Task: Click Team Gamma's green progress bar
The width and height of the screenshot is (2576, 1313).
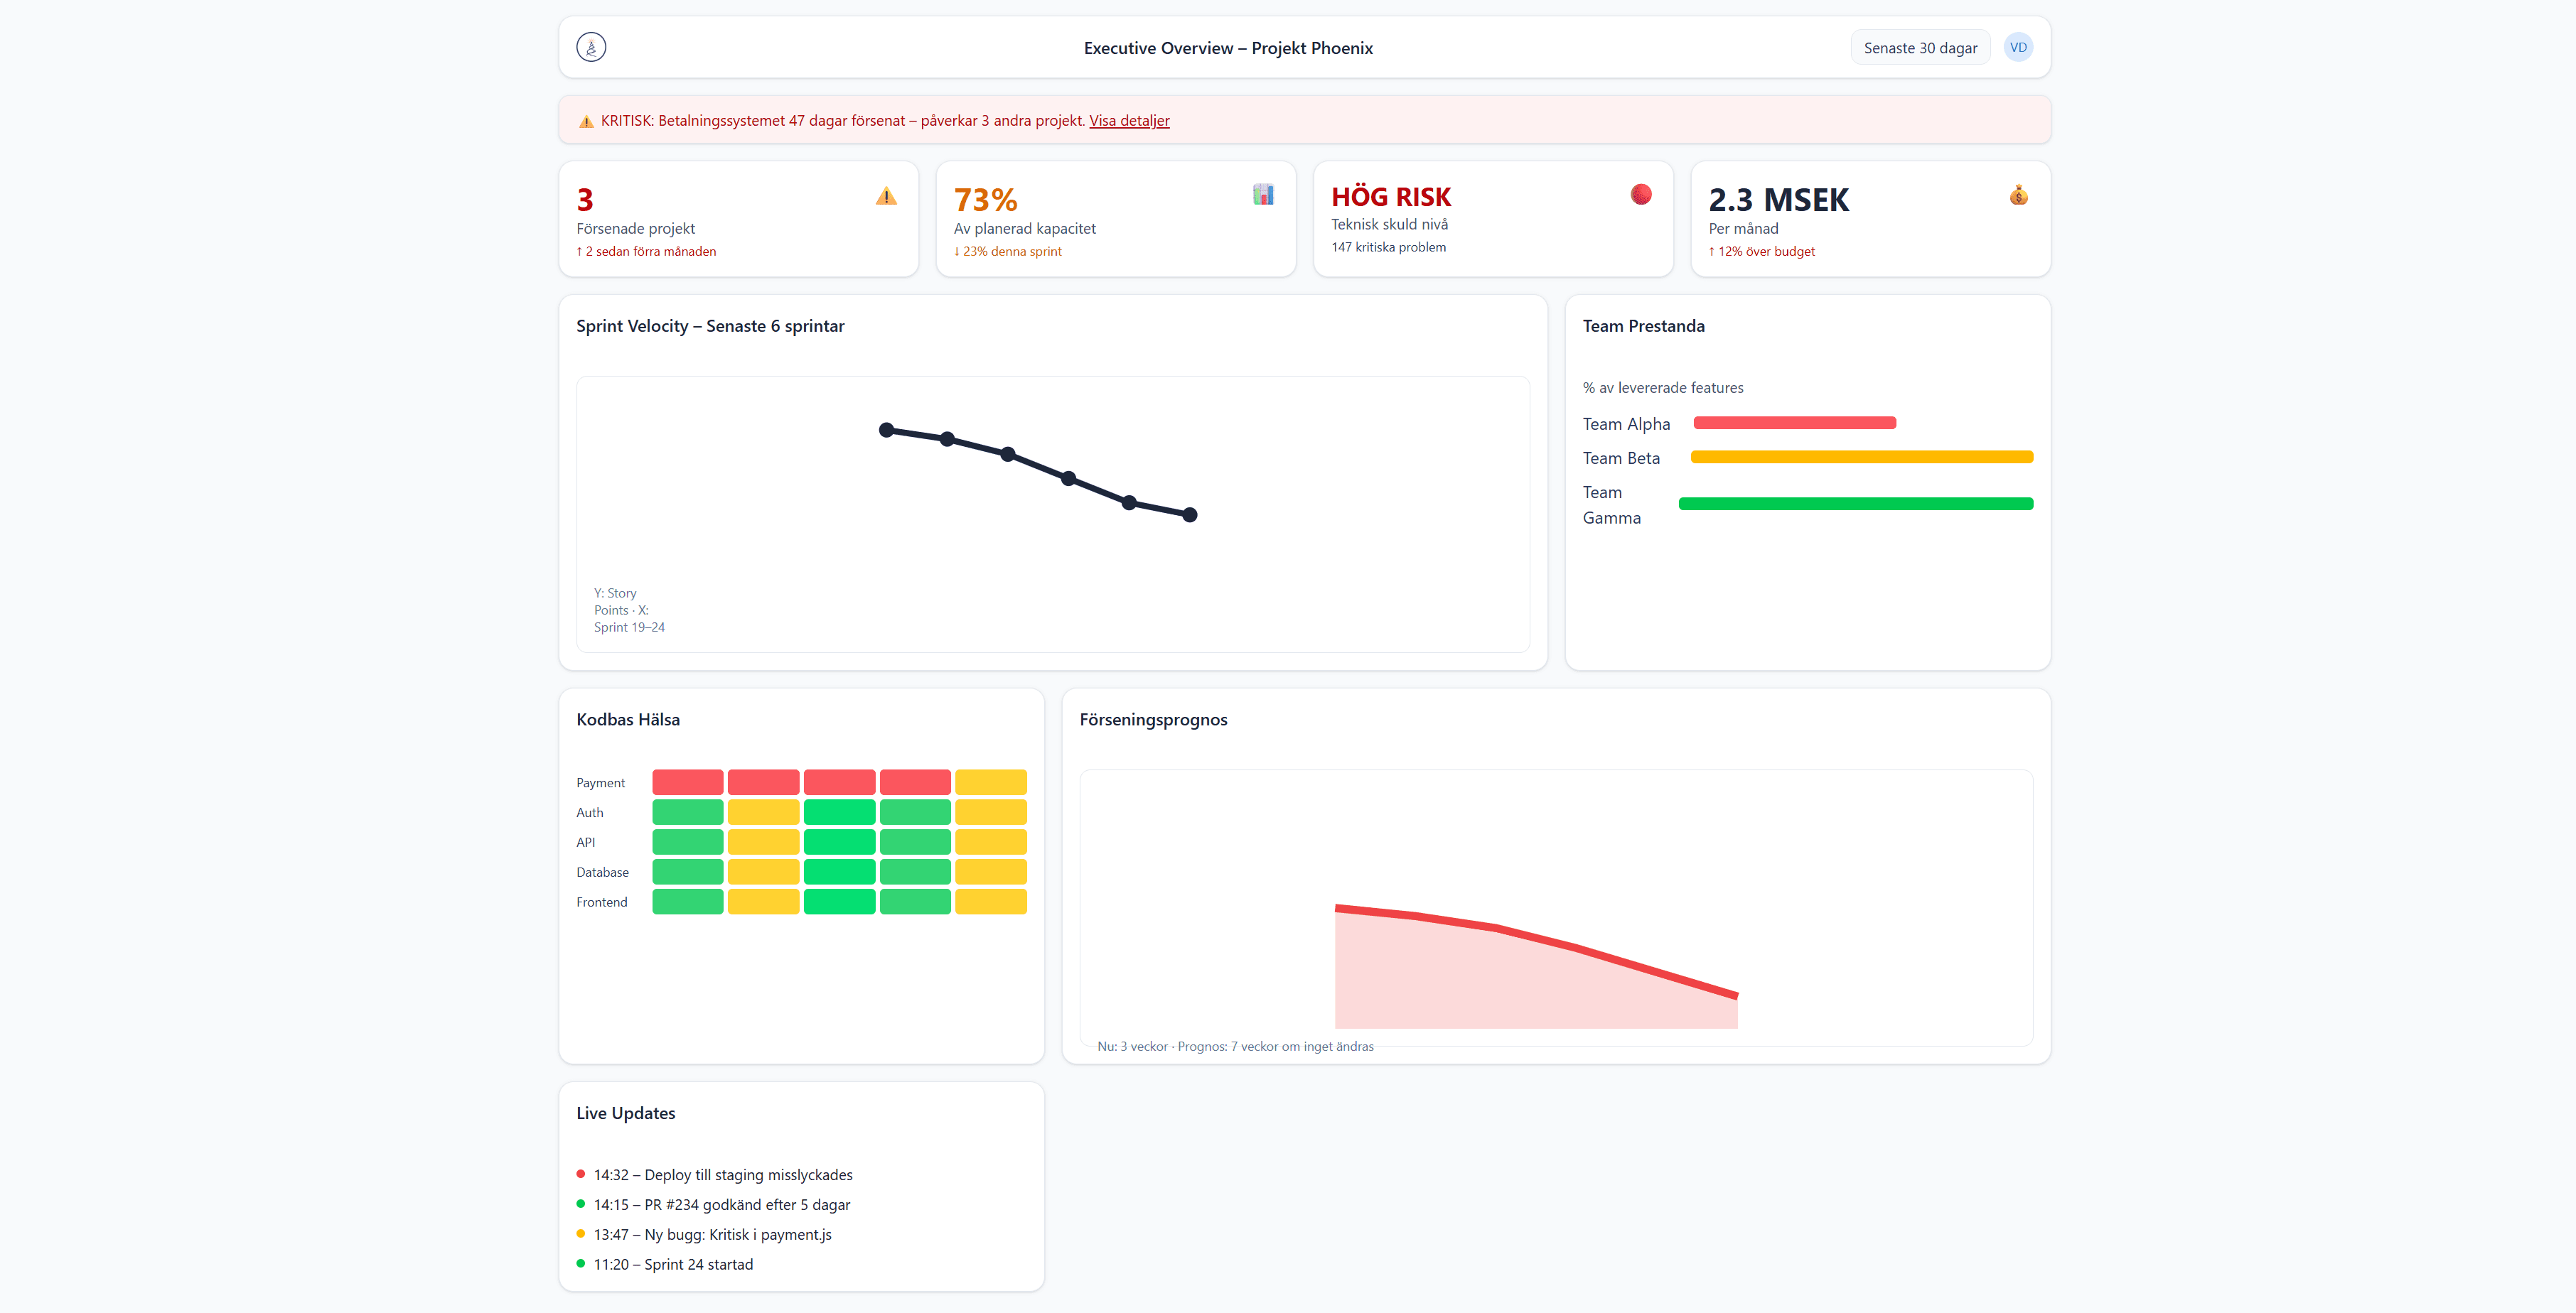Action: (x=1856, y=504)
